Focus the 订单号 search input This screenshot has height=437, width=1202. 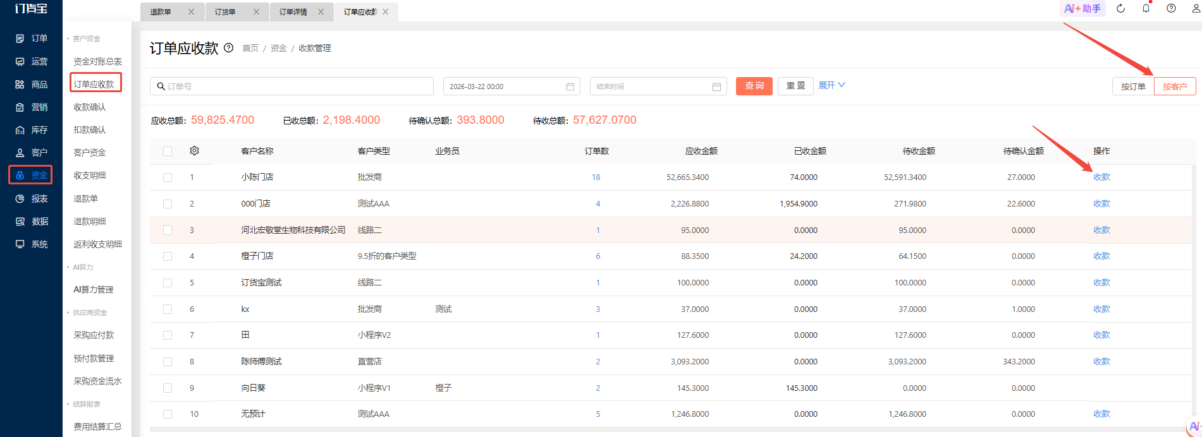[291, 87]
